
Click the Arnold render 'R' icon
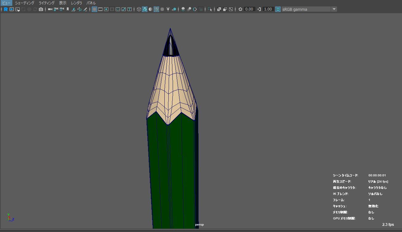(6, 9)
